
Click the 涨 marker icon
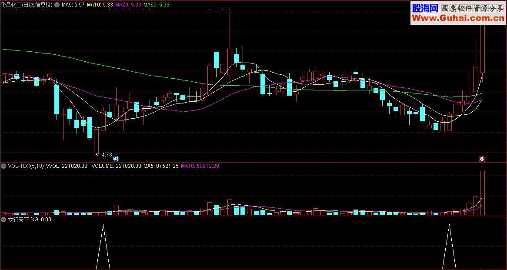click(482, 159)
